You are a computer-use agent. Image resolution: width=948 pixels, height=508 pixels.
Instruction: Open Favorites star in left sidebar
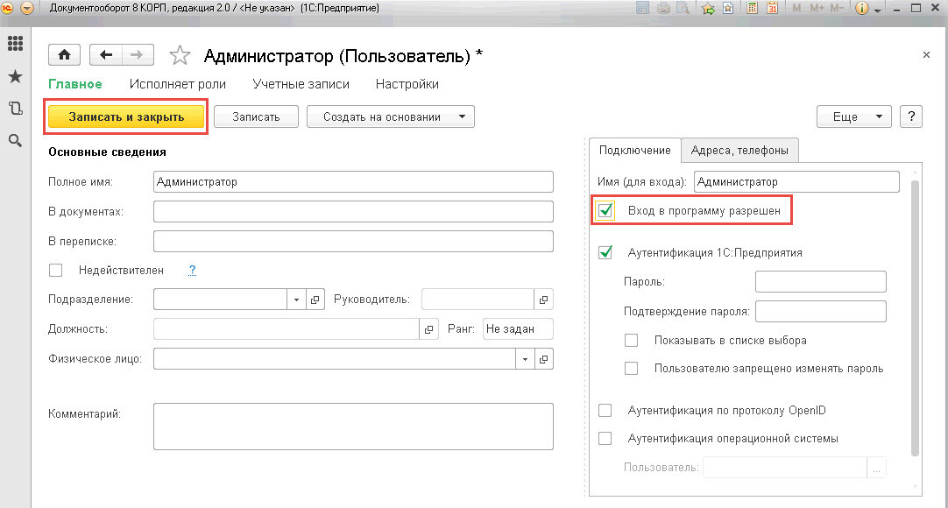point(15,77)
